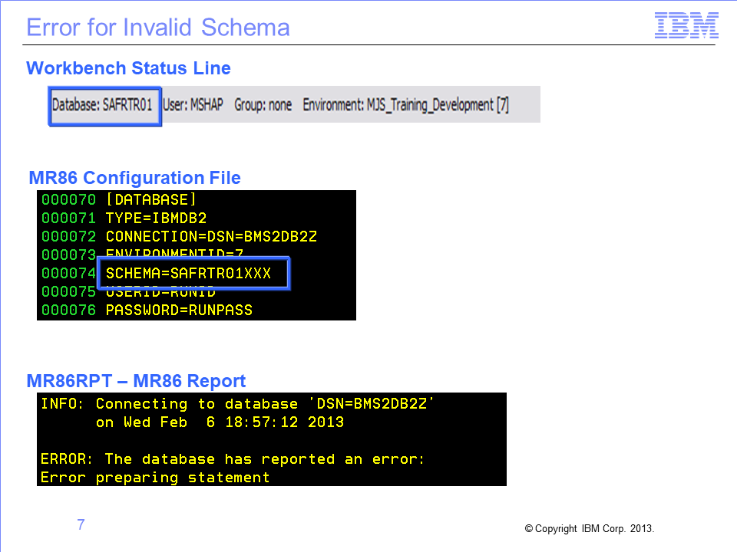Select the 'Error preparing statement' report line
737x552 pixels.
(155, 478)
